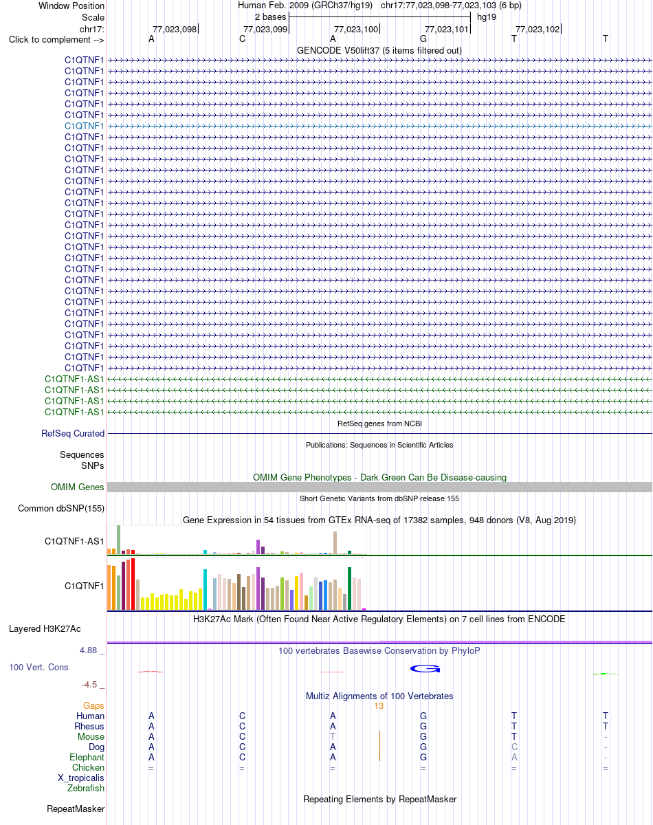
Task: Click the Short Genetic Variants dbSNP title
Action: coord(379,498)
